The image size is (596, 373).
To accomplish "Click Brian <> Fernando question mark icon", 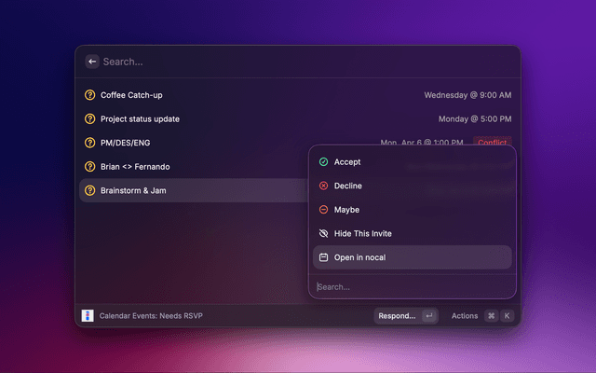I will [90, 167].
